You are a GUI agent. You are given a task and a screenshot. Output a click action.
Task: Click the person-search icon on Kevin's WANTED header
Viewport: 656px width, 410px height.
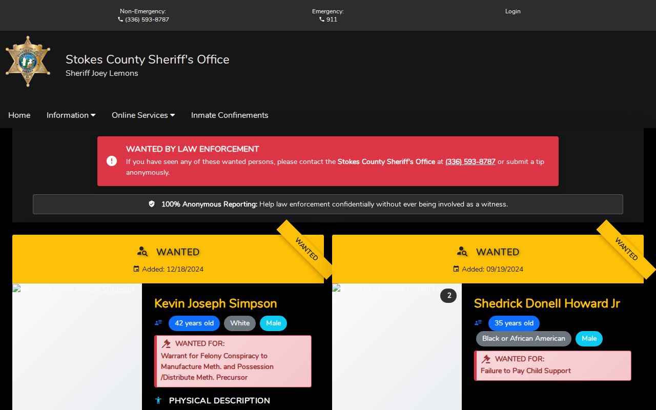coord(142,252)
